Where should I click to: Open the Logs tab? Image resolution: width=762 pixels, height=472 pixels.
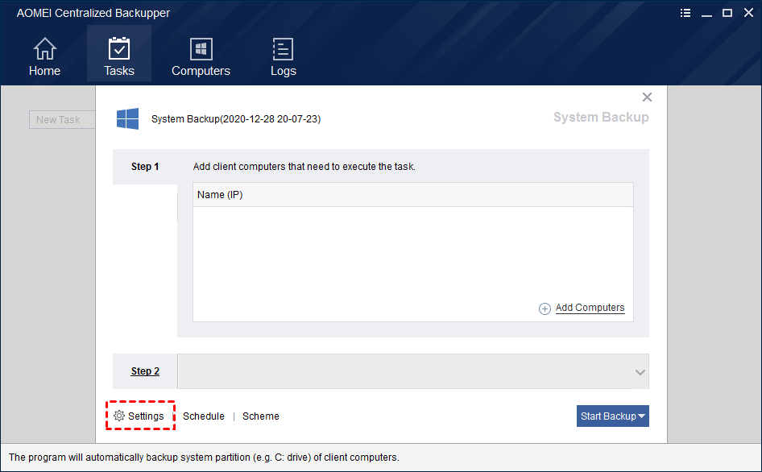(x=283, y=57)
